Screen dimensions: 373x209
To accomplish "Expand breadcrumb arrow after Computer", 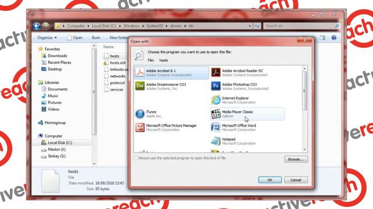I will click(88, 26).
